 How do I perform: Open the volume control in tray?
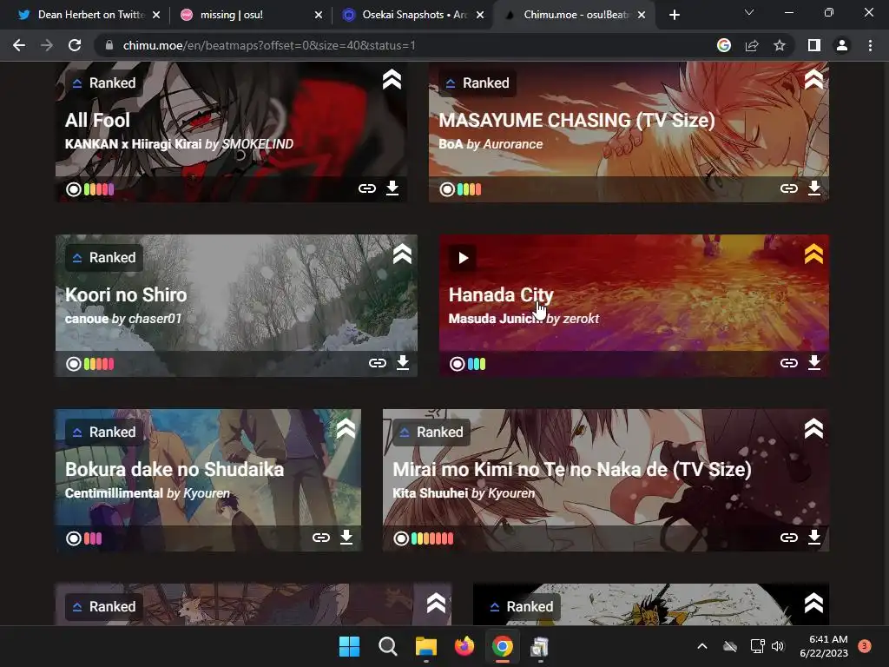click(x=778, y=646)
